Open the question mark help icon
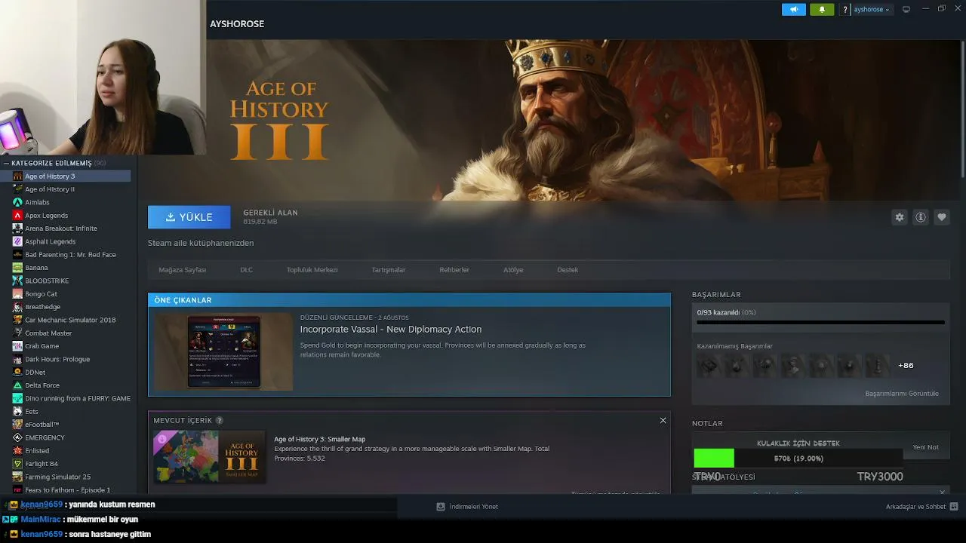 [x=846, y=10]
